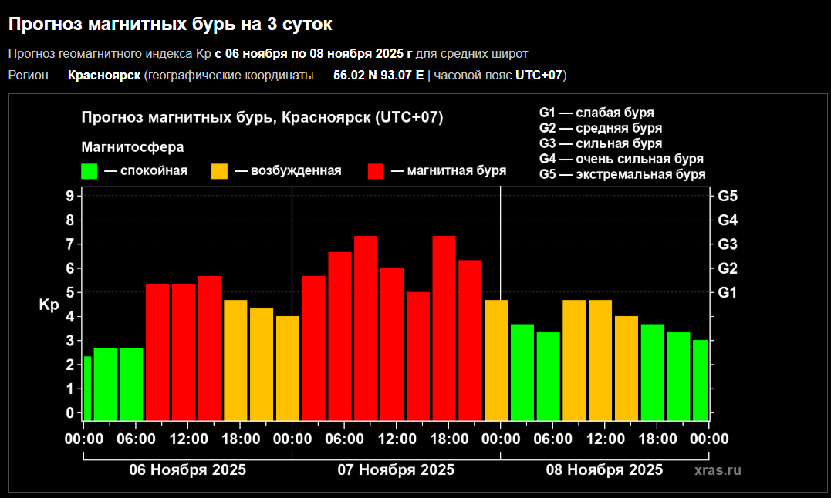The image size is (831, 498).
Task: Click the bold 'Красноярск' region name
Action: pyautogui.click(x=104, y=75)
